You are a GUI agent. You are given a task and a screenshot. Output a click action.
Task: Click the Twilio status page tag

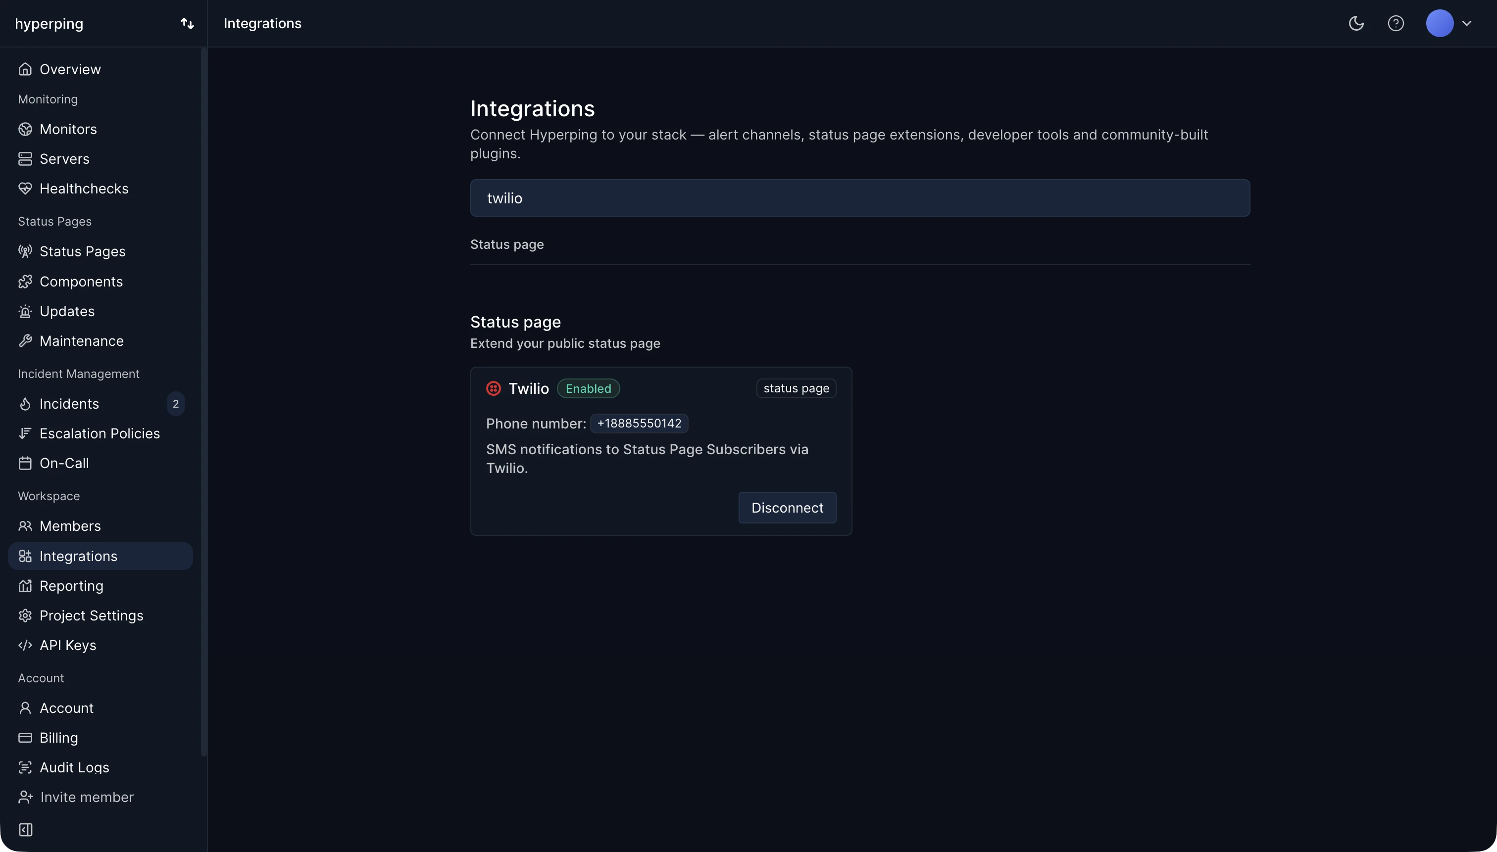point(796,388)
